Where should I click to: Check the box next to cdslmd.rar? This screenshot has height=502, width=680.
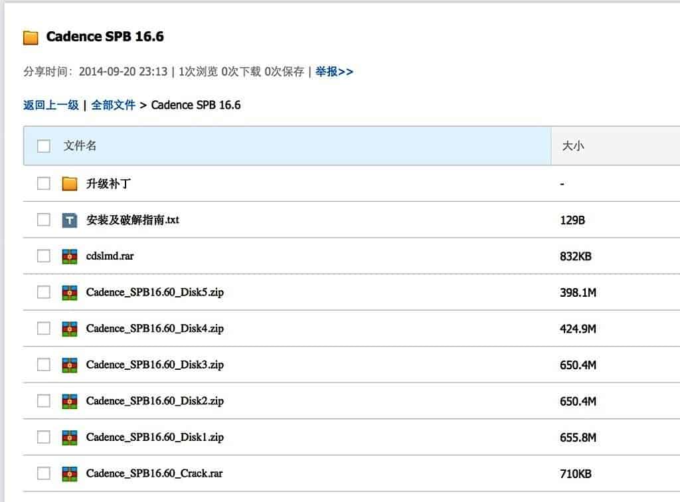click(43, 256)
